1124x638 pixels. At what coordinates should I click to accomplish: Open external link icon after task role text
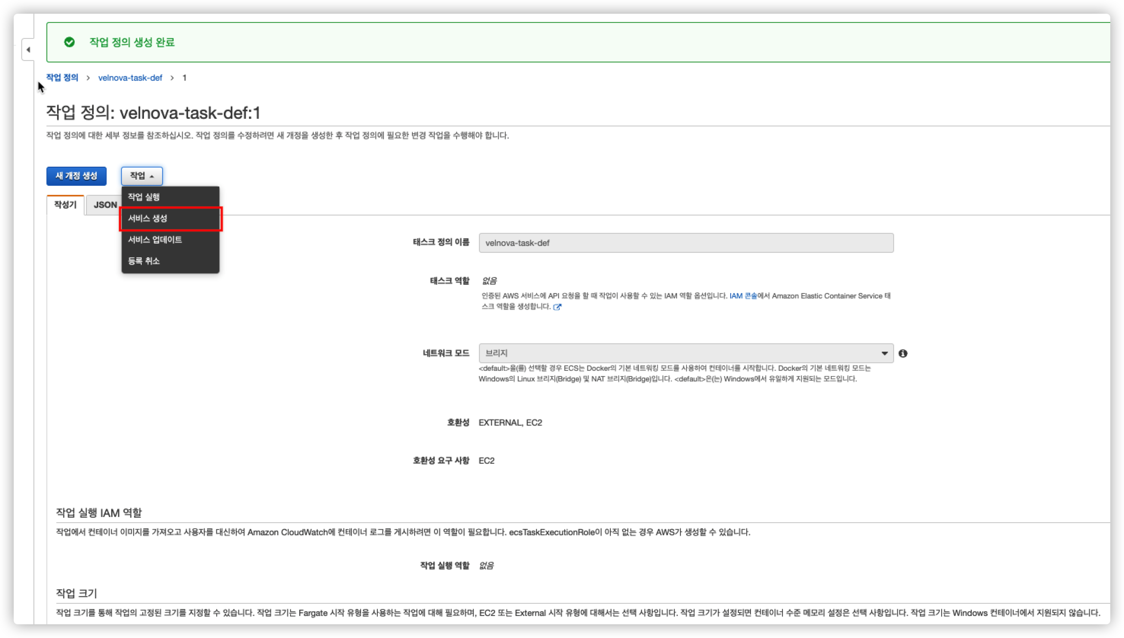tap(557, 307)
